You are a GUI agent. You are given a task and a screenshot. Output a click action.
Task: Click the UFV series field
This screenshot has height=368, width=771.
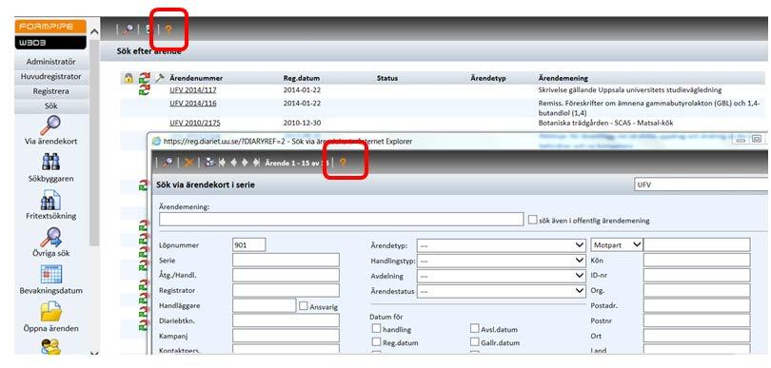click(702, 184)
